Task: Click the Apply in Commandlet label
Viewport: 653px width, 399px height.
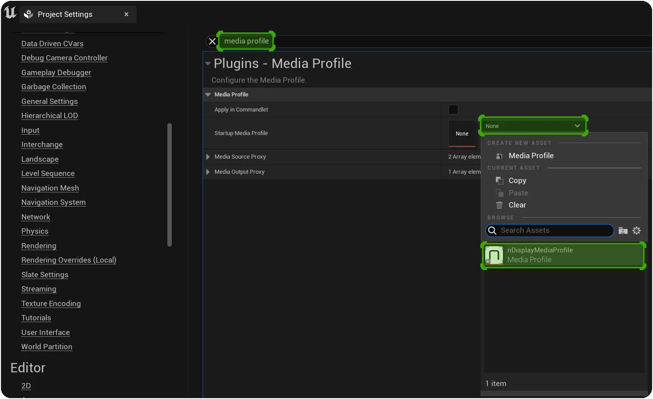Action: pyautogui.click(x=241, y=110)
